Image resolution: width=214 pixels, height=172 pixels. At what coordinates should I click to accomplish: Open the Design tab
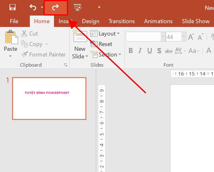pyautogui.click(x=90, y=21)
